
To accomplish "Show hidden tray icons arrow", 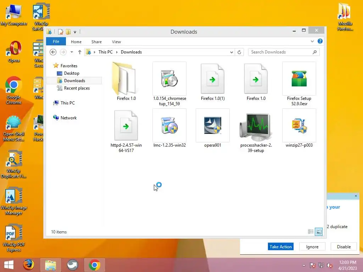I will pos(304,265).
